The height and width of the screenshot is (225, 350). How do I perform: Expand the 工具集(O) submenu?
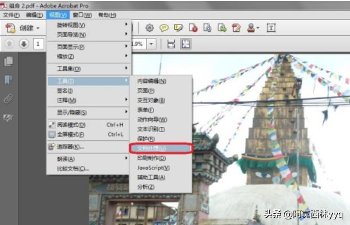[x=89, y=68]
